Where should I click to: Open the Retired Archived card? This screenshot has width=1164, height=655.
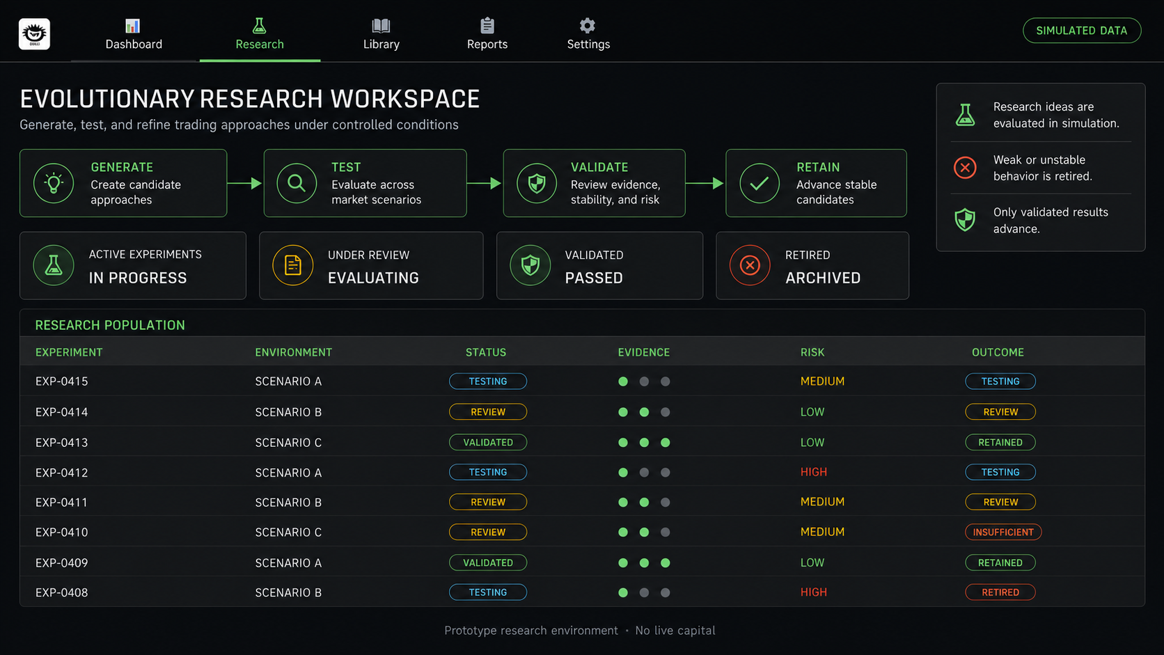point(812,266)
